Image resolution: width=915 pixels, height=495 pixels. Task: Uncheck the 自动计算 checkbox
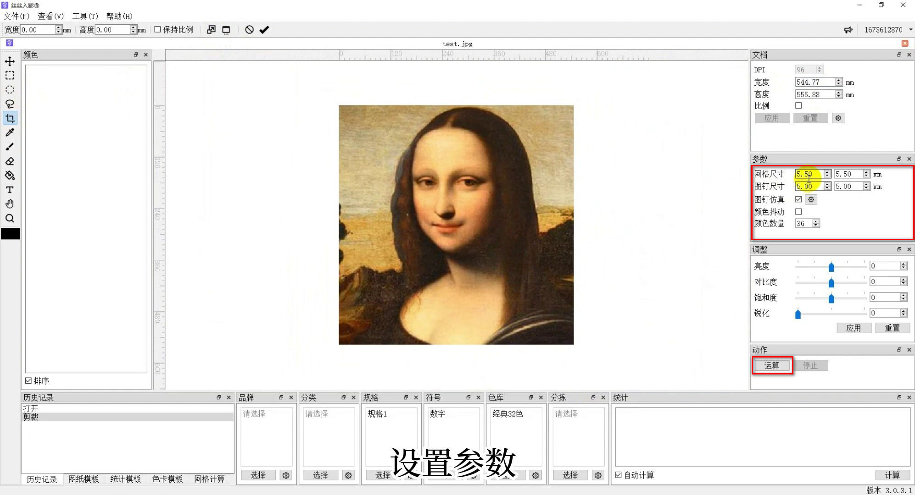point(618,475)
